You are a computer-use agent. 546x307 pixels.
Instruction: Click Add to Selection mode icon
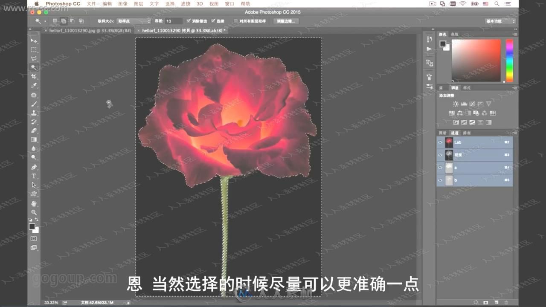point(63,20)
